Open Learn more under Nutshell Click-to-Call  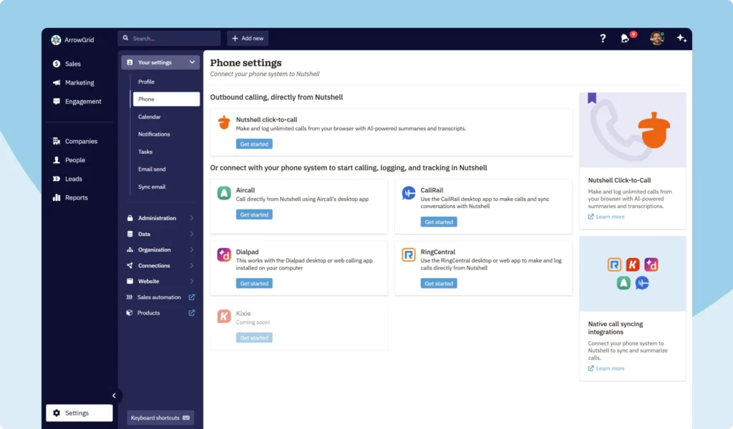(x=606, y=216)
